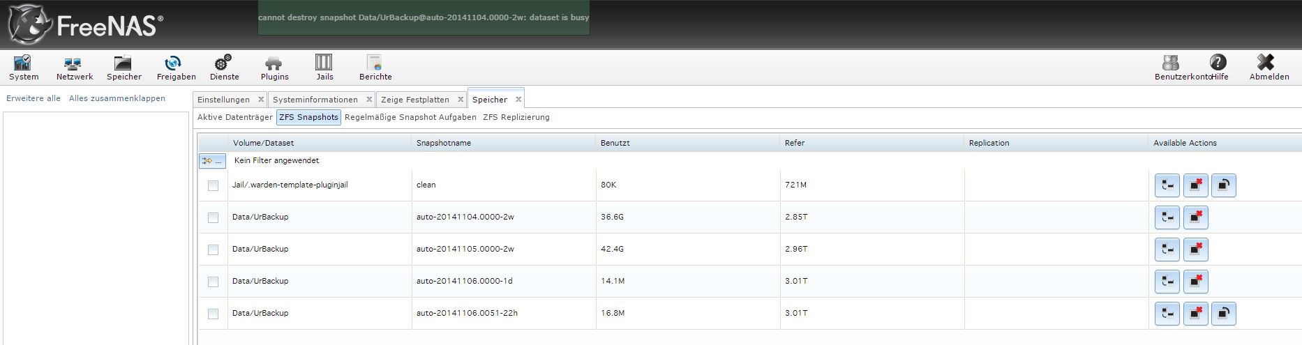
Task: Close the Systeminformationen tab
Action: pos(369,100)
